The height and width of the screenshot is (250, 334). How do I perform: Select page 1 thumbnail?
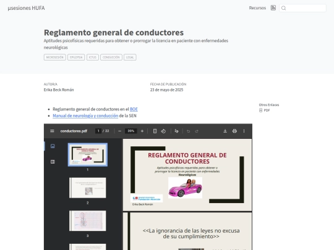pyautogui.click(x=88, y=154)
